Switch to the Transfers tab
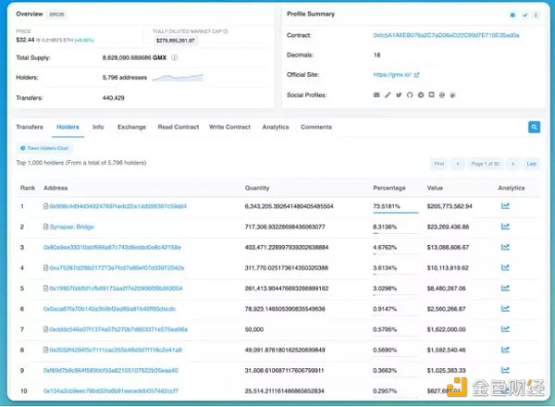Viewport: 555px width, 407px height. (30, 127)
